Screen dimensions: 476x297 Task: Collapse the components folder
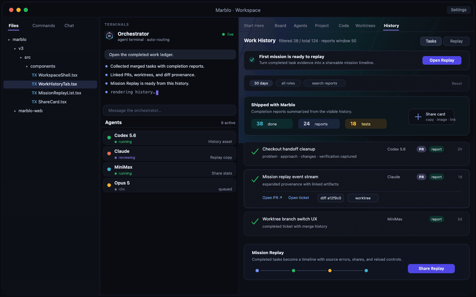coord(27,67)
